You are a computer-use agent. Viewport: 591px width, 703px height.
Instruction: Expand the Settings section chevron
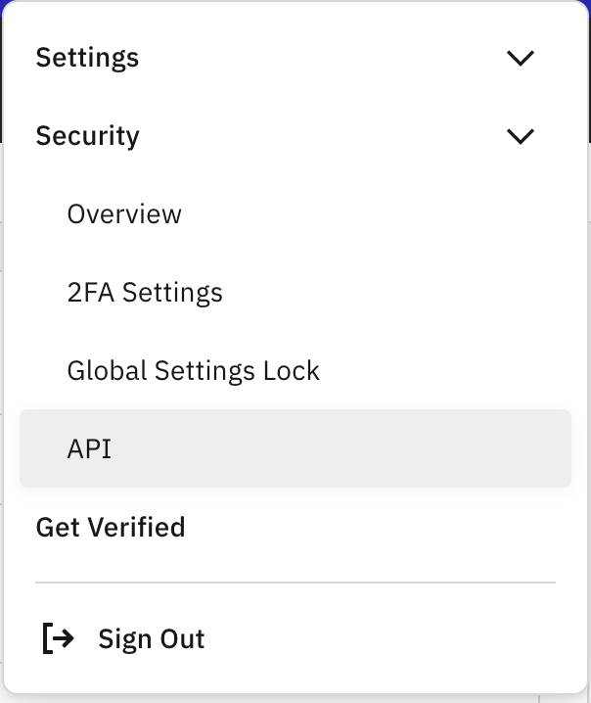point(521,58)
